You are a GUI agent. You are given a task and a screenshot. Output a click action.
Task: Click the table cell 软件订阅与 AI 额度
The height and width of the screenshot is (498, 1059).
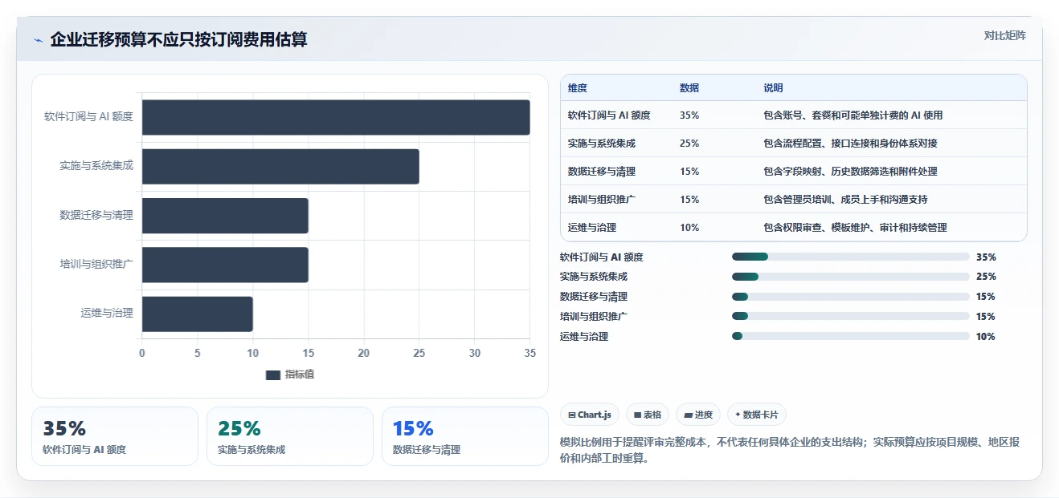pos(609,115)
